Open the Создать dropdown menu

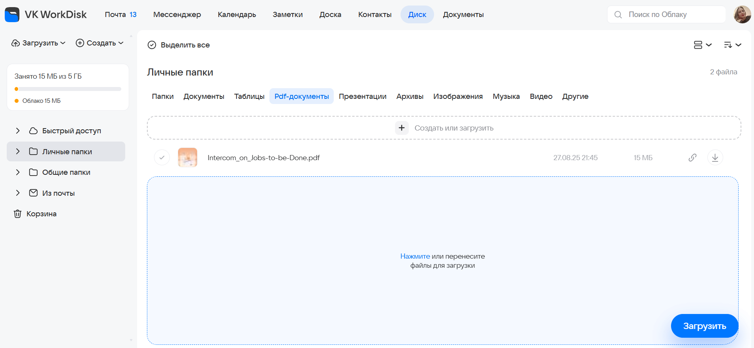click(100, 43)
